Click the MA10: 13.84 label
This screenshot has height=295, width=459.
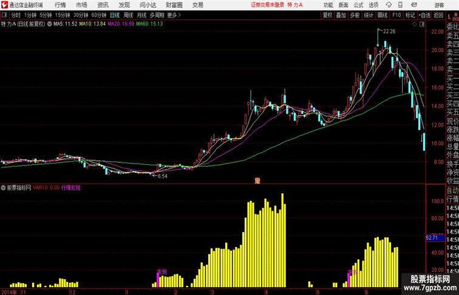pyautogui.click(x=92, y=24)
